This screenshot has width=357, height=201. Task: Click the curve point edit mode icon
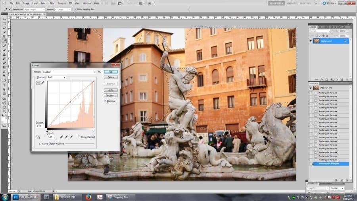click(x=38, y=83)
